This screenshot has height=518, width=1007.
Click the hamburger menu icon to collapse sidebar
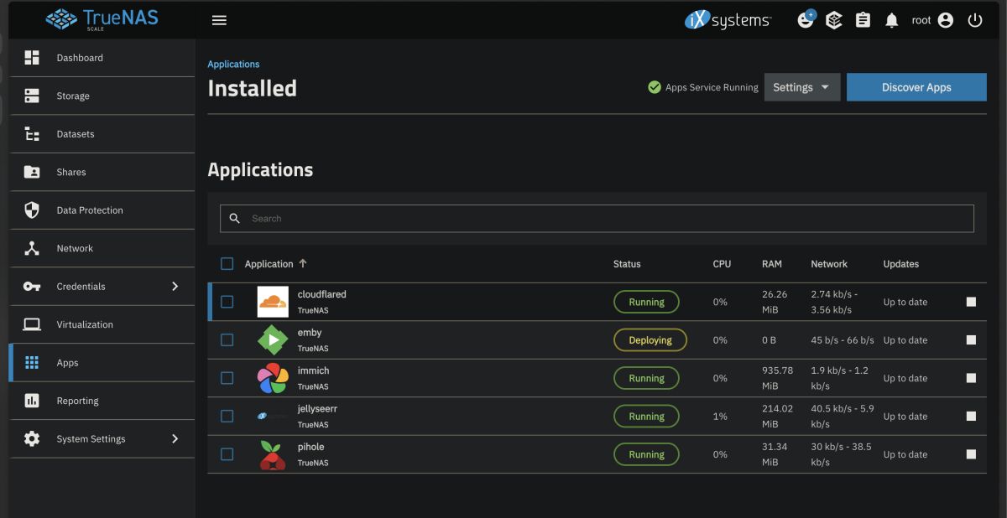coord(219,20)
